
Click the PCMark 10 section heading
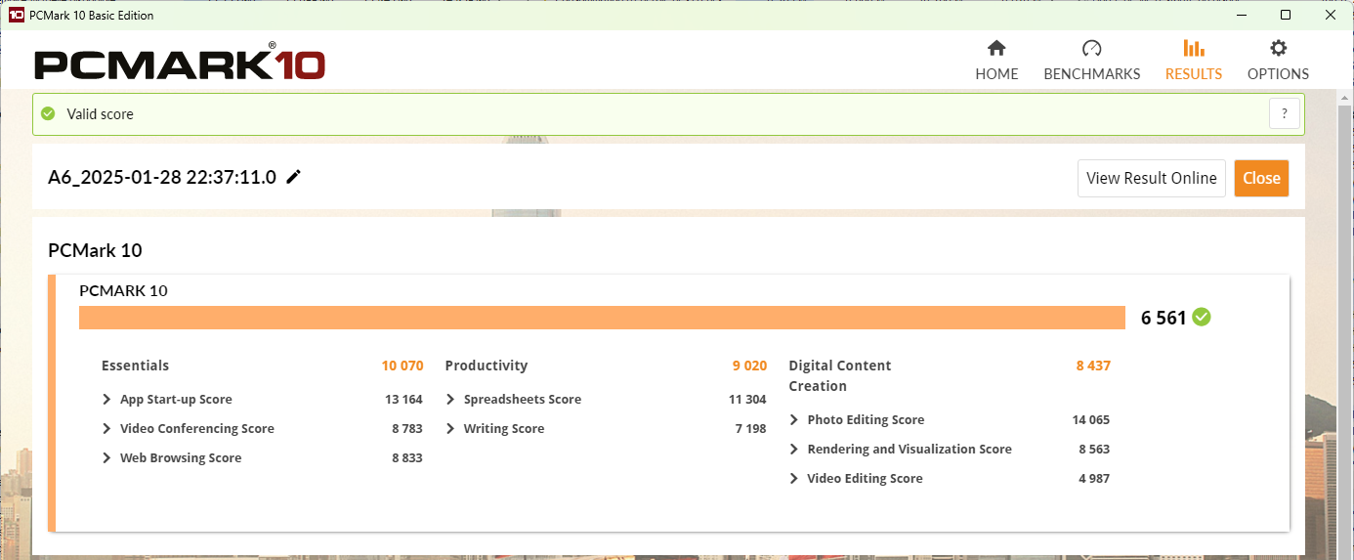coord(95,250)
